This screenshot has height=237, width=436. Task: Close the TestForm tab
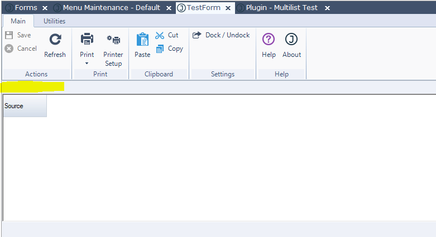click(228, 8)
